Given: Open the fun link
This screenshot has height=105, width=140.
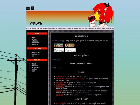Looking at the screenshot, I should [33, 56].
